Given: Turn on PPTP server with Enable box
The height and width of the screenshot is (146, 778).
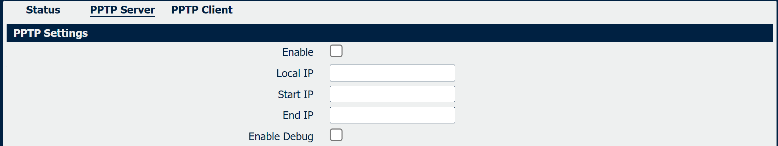Looking at the screenshot, I should coord(336,51).
